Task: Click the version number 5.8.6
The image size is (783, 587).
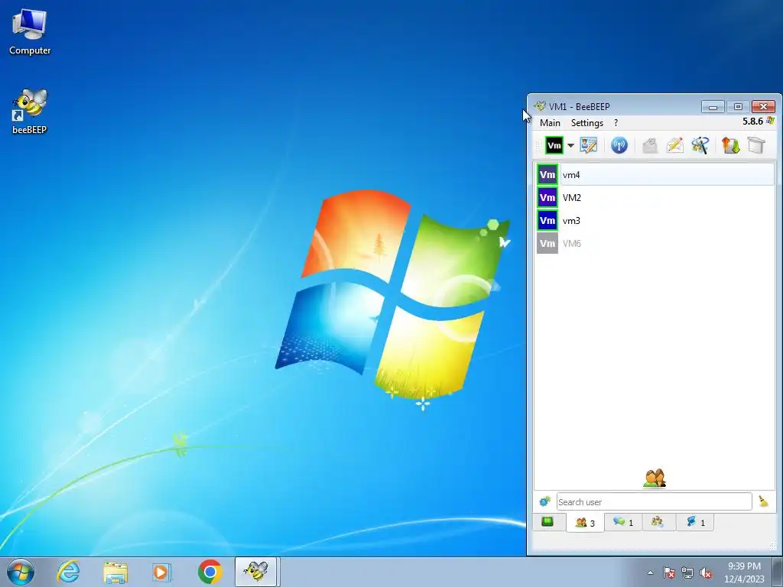Action: click(752, 122)
